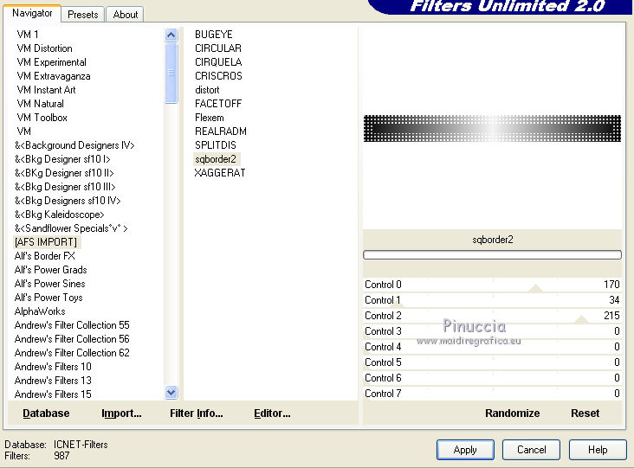Select &<BKg Designer sf10 II> category
634x468 pixels.
pyautogui.click(x=64, y=173)
